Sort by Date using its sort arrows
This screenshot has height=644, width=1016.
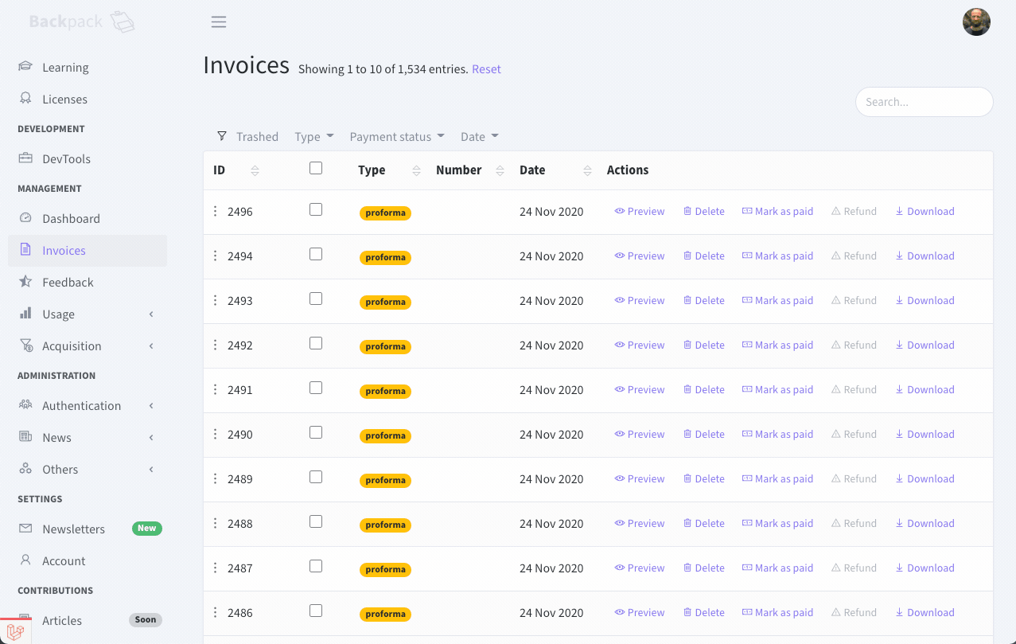pos(587,170)
